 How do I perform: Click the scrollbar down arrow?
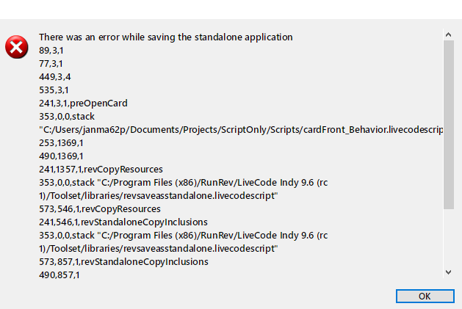coord(448,272)
